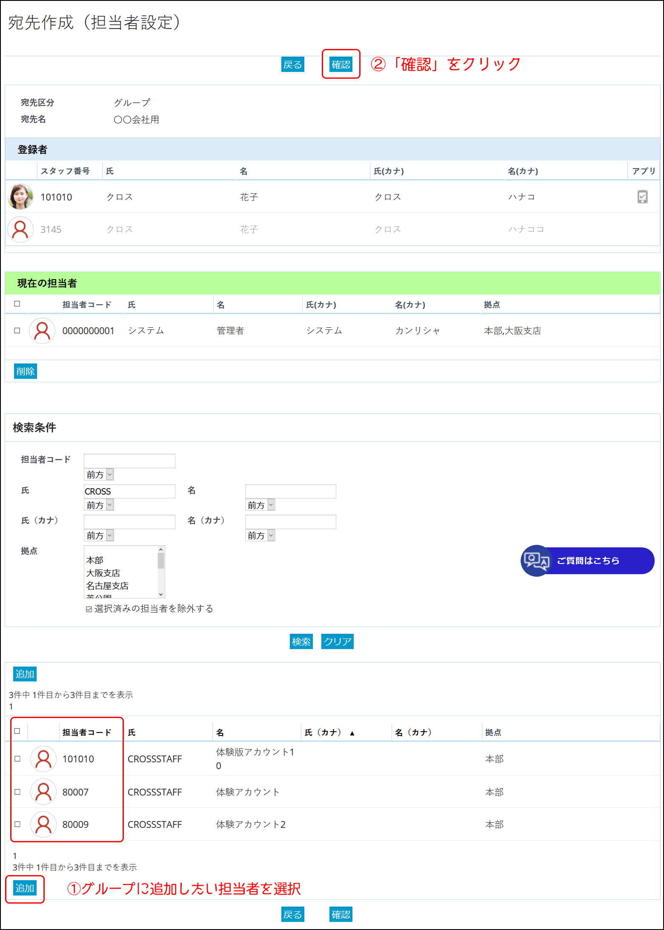Open 前方 dropdown under 氏 field
The width and height of the screenshot is (664, 930).
pos(99,505)
